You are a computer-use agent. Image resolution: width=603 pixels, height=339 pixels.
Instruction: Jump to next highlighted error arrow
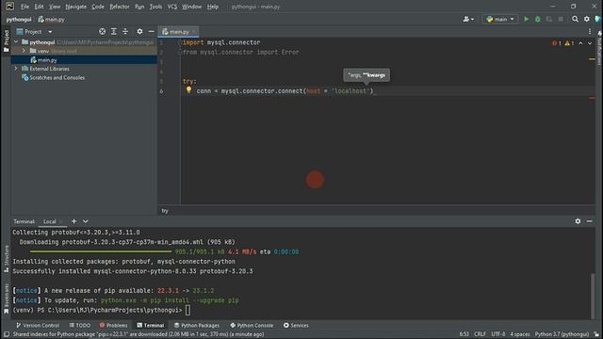(x=590, y=43)
